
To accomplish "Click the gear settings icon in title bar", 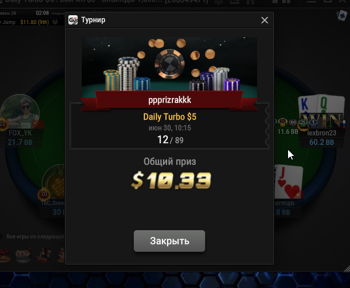I will pos(219,2).
